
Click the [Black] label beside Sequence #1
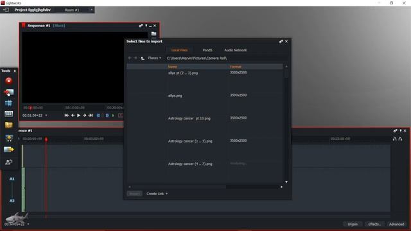coord(59,26)
